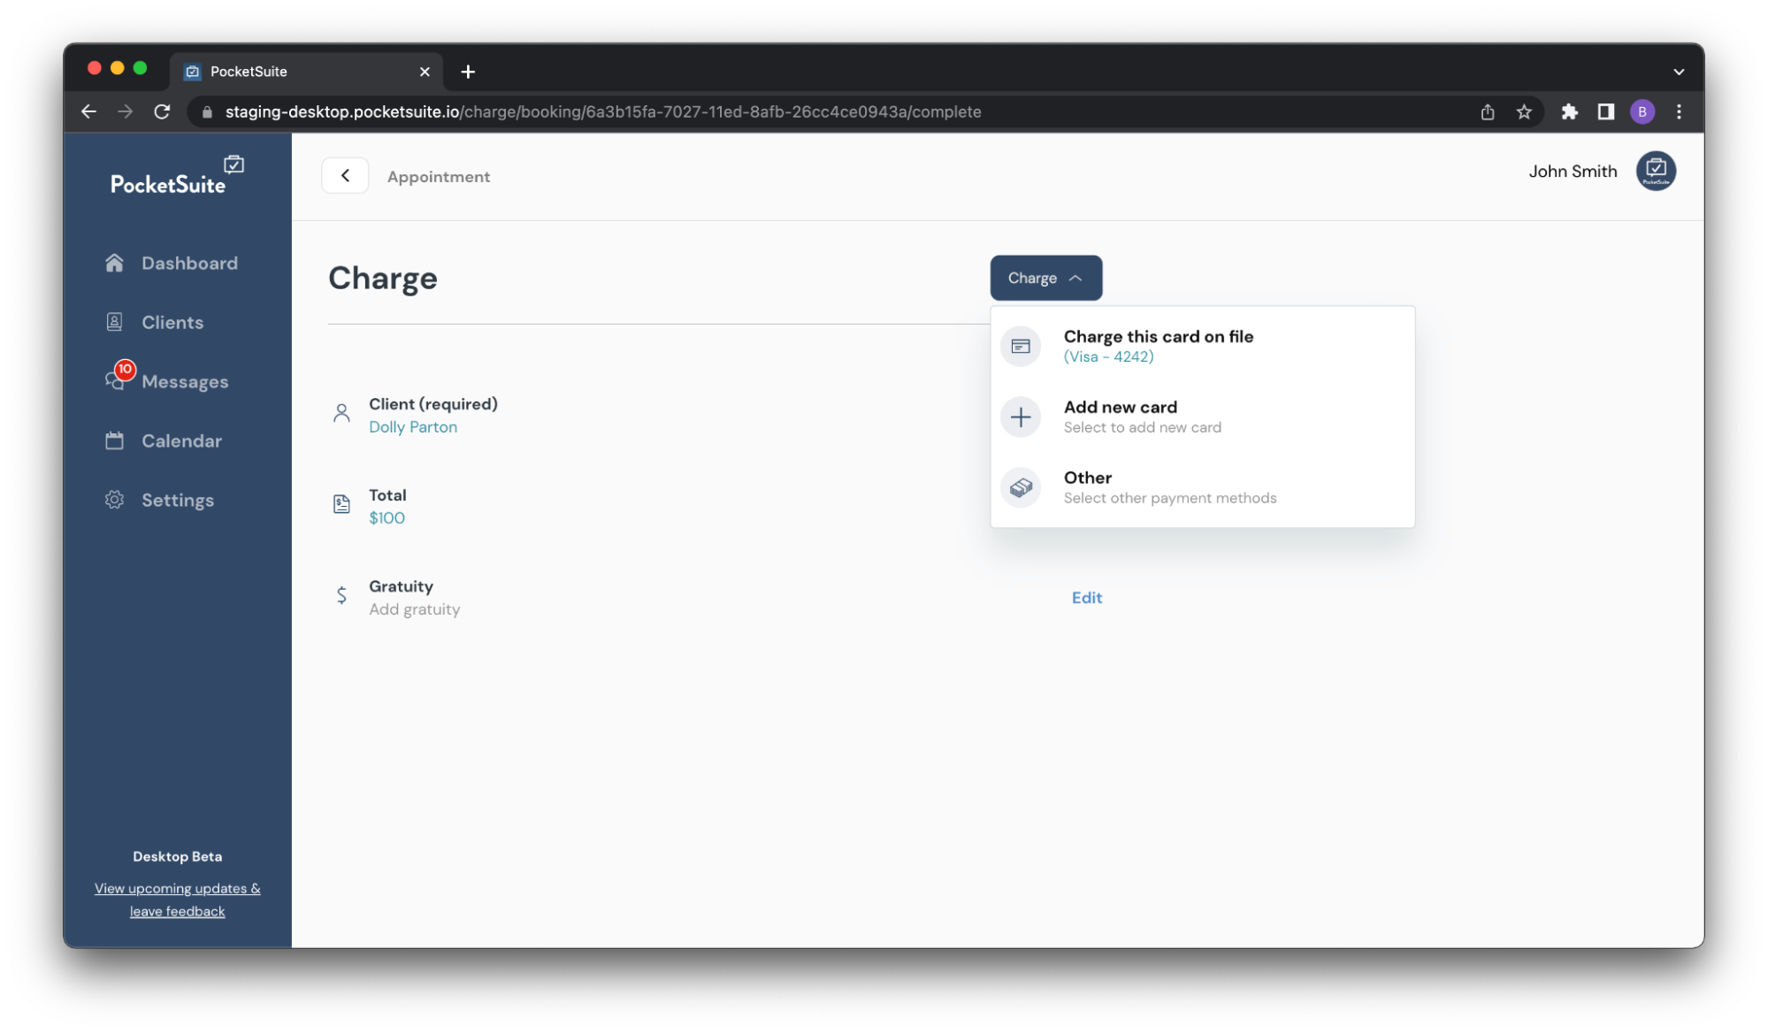Bookmark this page with star icon
Screen dimensions: 1768x1033
click(x=1524, y=111)
